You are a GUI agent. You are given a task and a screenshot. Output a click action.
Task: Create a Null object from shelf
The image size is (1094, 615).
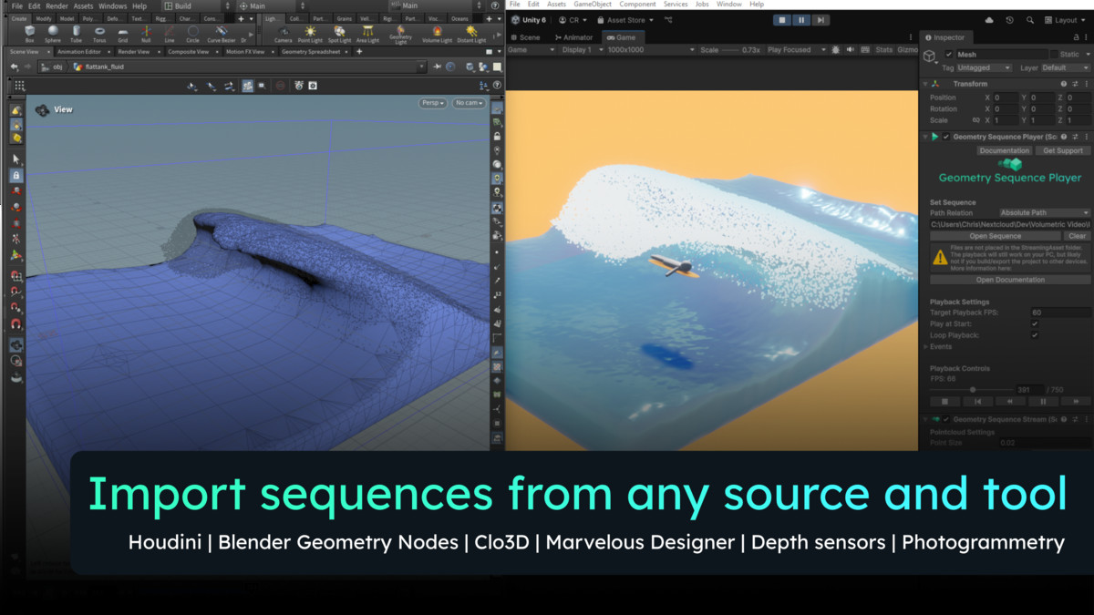(x=146, y=33)
